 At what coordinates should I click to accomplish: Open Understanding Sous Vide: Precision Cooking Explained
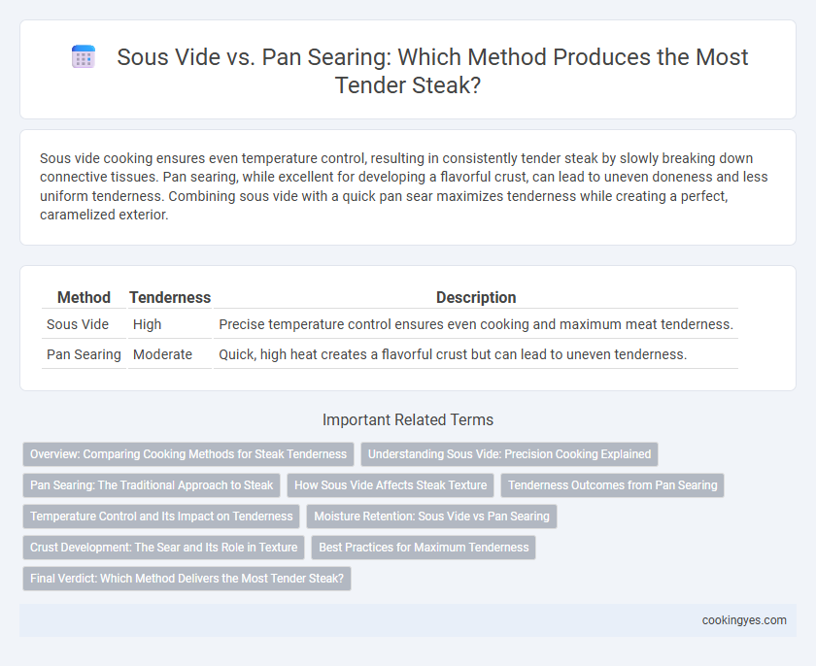(509, 454)
